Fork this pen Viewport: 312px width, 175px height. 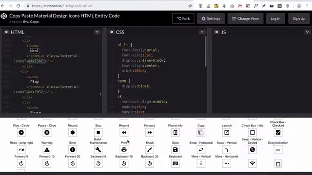(x=183, y=18)
